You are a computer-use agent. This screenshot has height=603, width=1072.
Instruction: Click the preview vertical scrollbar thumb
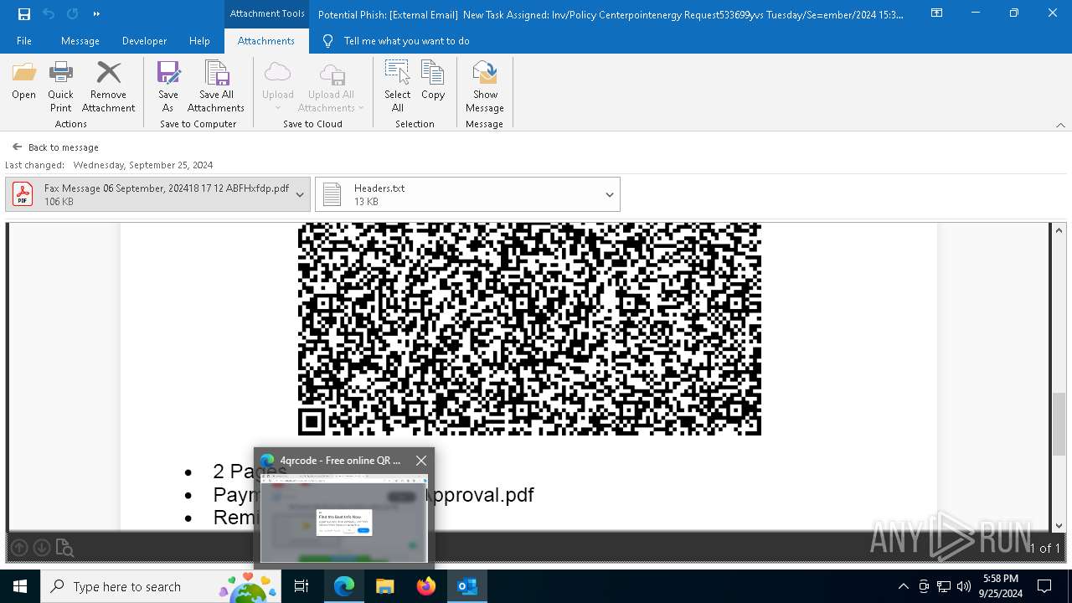coord(1059,425)
